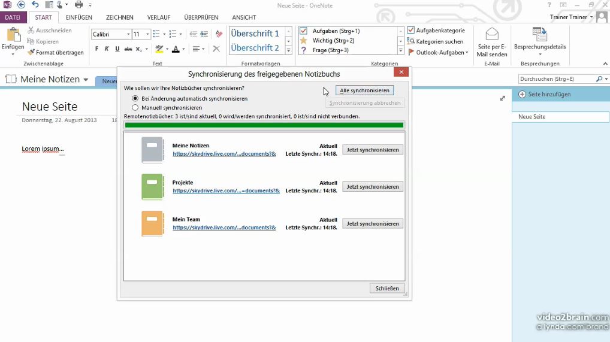Image resolution: width=610 pixels, height=342 pixels.
Task: Undo the last action via the toolbar icon
Action: pos(35,5)
